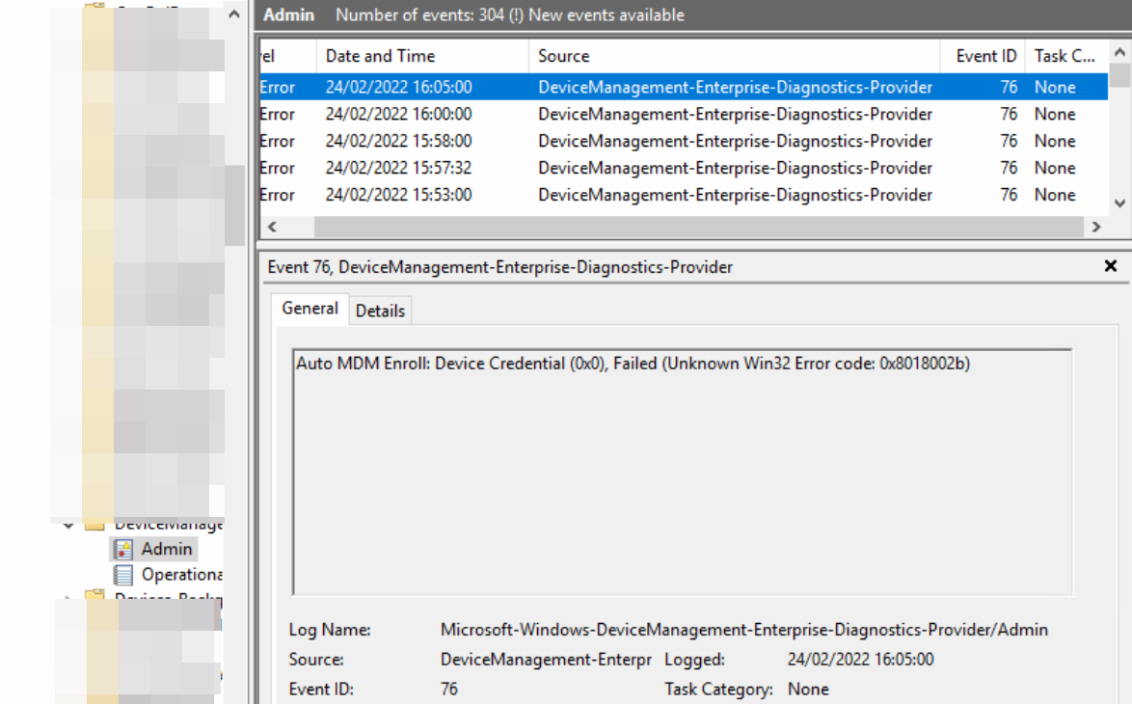Click the Level column header
This screenshot has height=704, width=1132.
tap(288, 56)
